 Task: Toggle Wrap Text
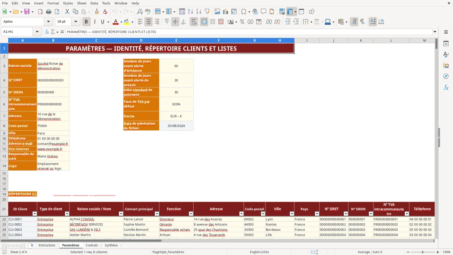point(194,22)
